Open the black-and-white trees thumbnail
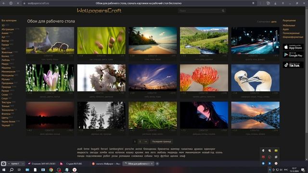 102,115
